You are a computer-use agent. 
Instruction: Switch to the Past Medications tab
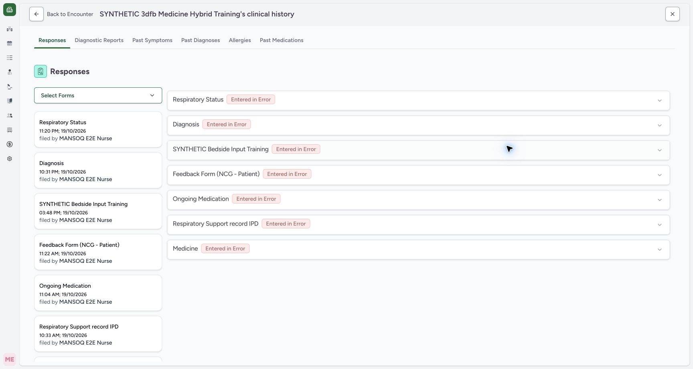point(282,40)
